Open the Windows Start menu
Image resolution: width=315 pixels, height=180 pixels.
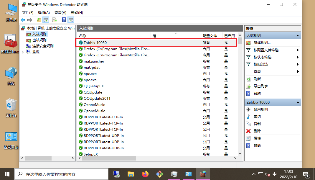click(7, 174)
